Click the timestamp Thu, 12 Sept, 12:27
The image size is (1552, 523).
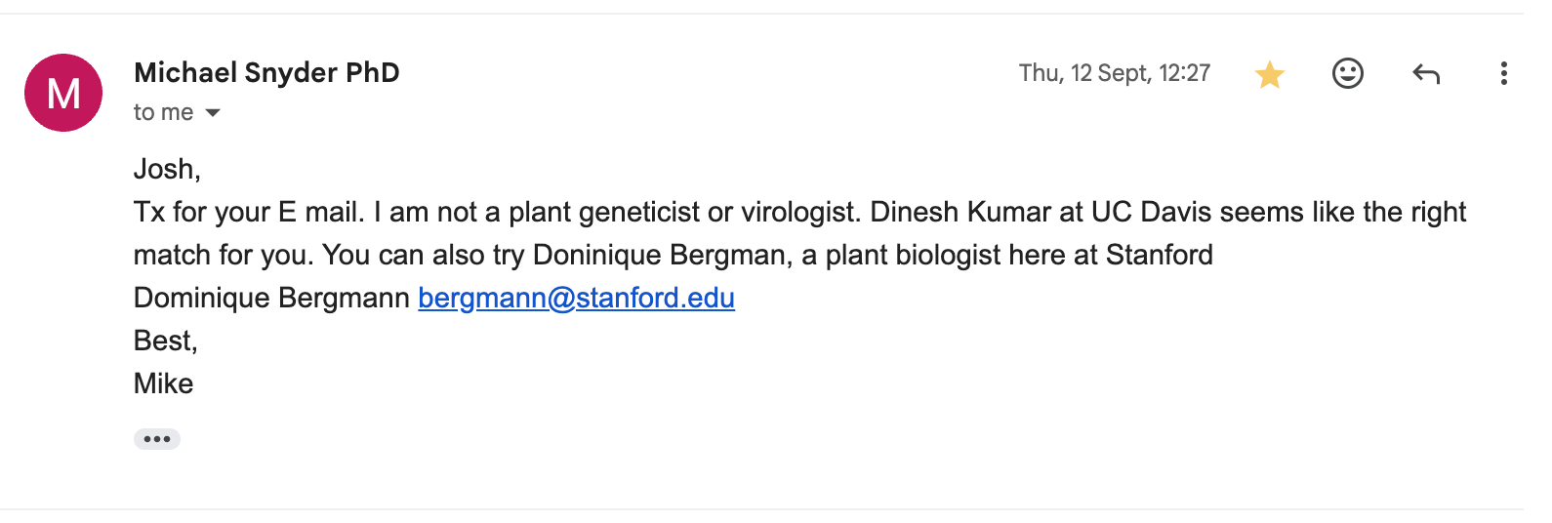(x=1114, y=73)
